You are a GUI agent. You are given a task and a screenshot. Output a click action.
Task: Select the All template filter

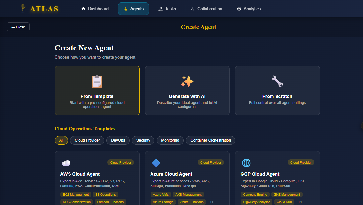(x=61, y=140)
